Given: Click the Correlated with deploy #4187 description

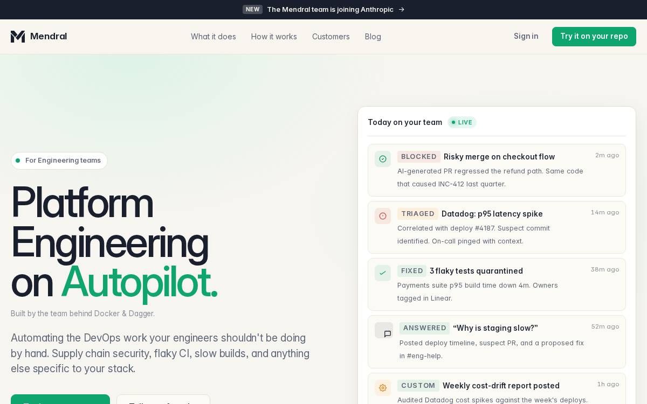Looking at the screenshot, I should click(x=474, y=234).
